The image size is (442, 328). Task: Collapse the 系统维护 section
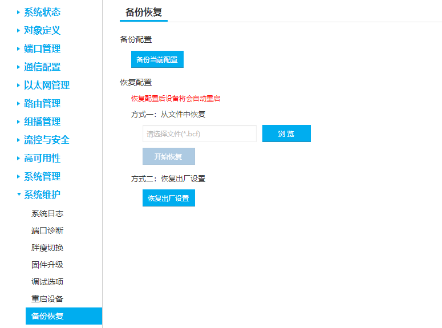[x=42, y=195]
